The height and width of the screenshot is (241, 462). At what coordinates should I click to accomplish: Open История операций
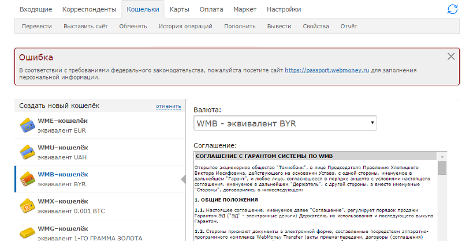click(185, 26)
